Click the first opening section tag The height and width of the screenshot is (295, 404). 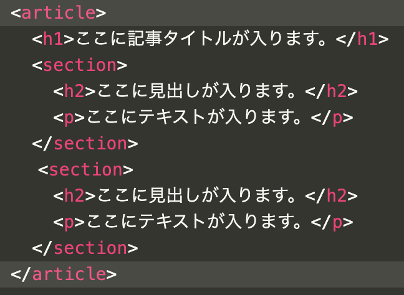click(80, 65)
